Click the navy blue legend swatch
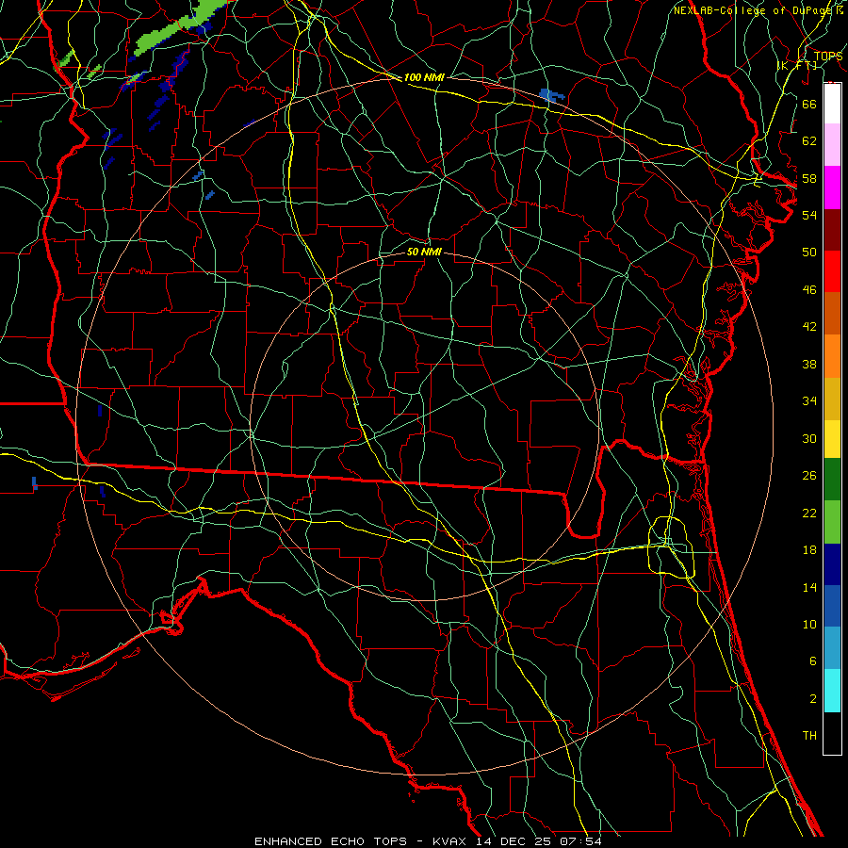This screenshot has height=848, width=848. tap(832, 564)
